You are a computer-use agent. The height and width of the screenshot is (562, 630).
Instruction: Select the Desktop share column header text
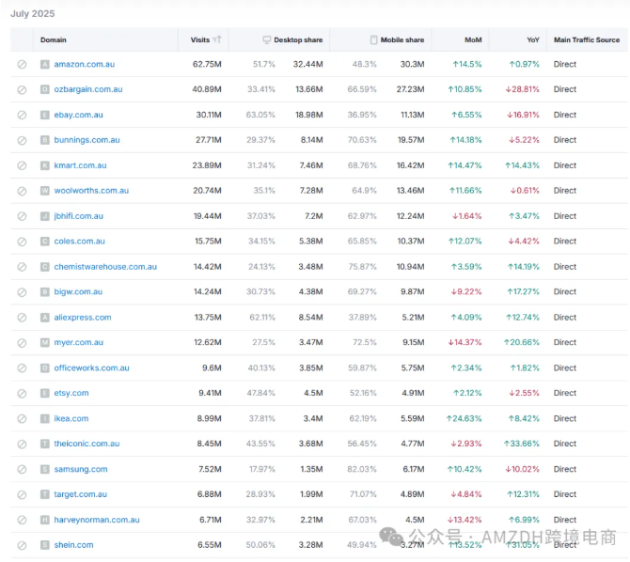(x=298, y=39)
